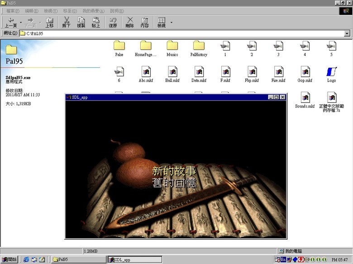
Task: Copy with the 複製 toolbar icon
Action: click(x=81, y=23)
